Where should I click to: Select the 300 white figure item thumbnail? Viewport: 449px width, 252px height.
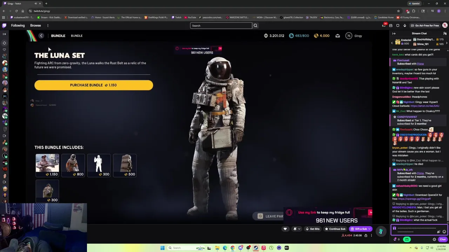point(99,165)
